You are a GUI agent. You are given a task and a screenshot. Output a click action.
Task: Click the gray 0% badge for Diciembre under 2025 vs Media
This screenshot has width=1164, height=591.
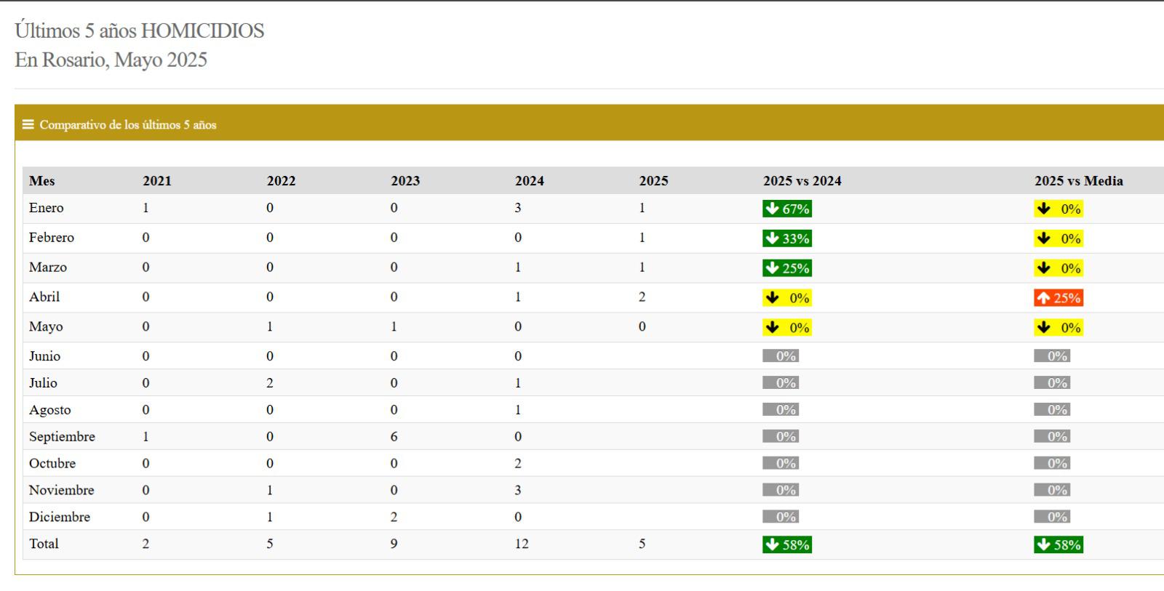coord(1051,517)
